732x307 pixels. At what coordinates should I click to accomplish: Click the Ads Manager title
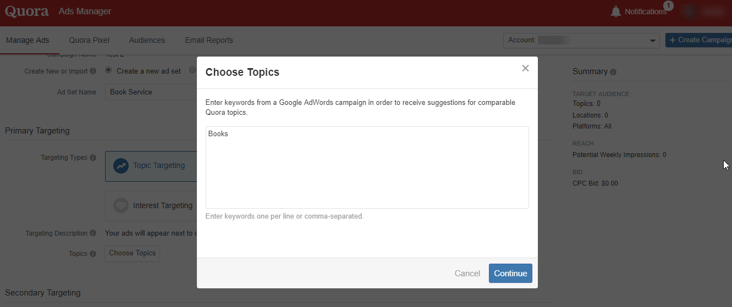pos(85,11)
